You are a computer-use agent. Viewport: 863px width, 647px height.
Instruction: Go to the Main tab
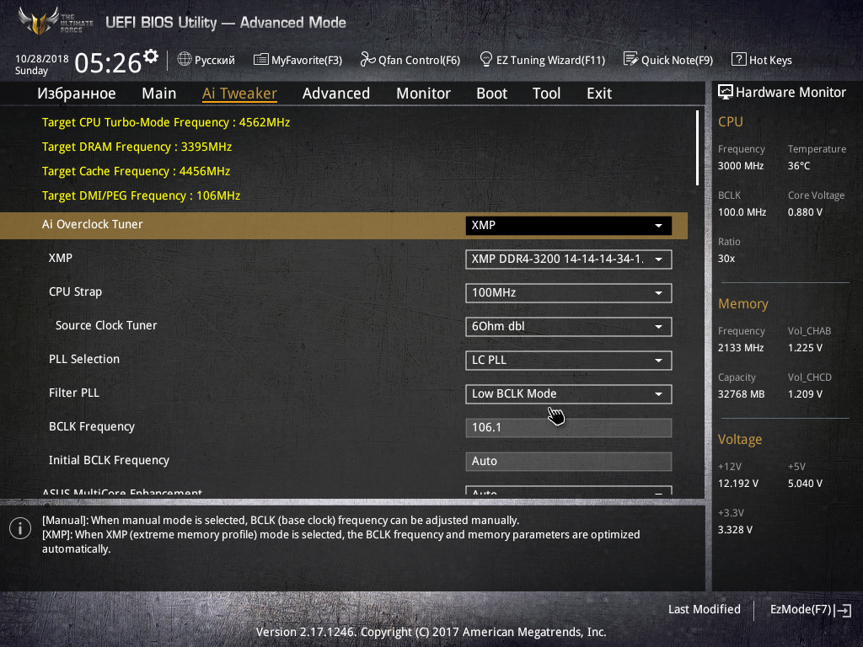click(159, 94)
